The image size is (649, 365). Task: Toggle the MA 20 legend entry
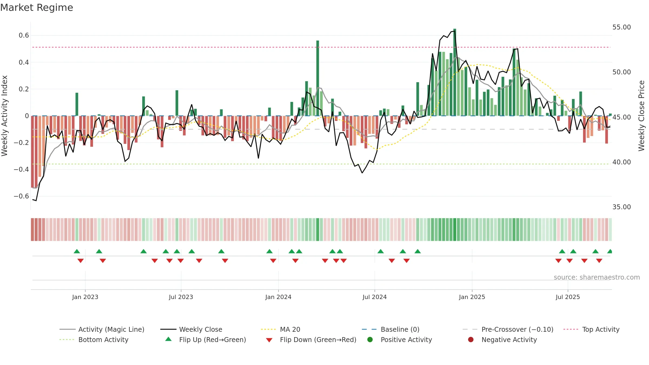280,329
